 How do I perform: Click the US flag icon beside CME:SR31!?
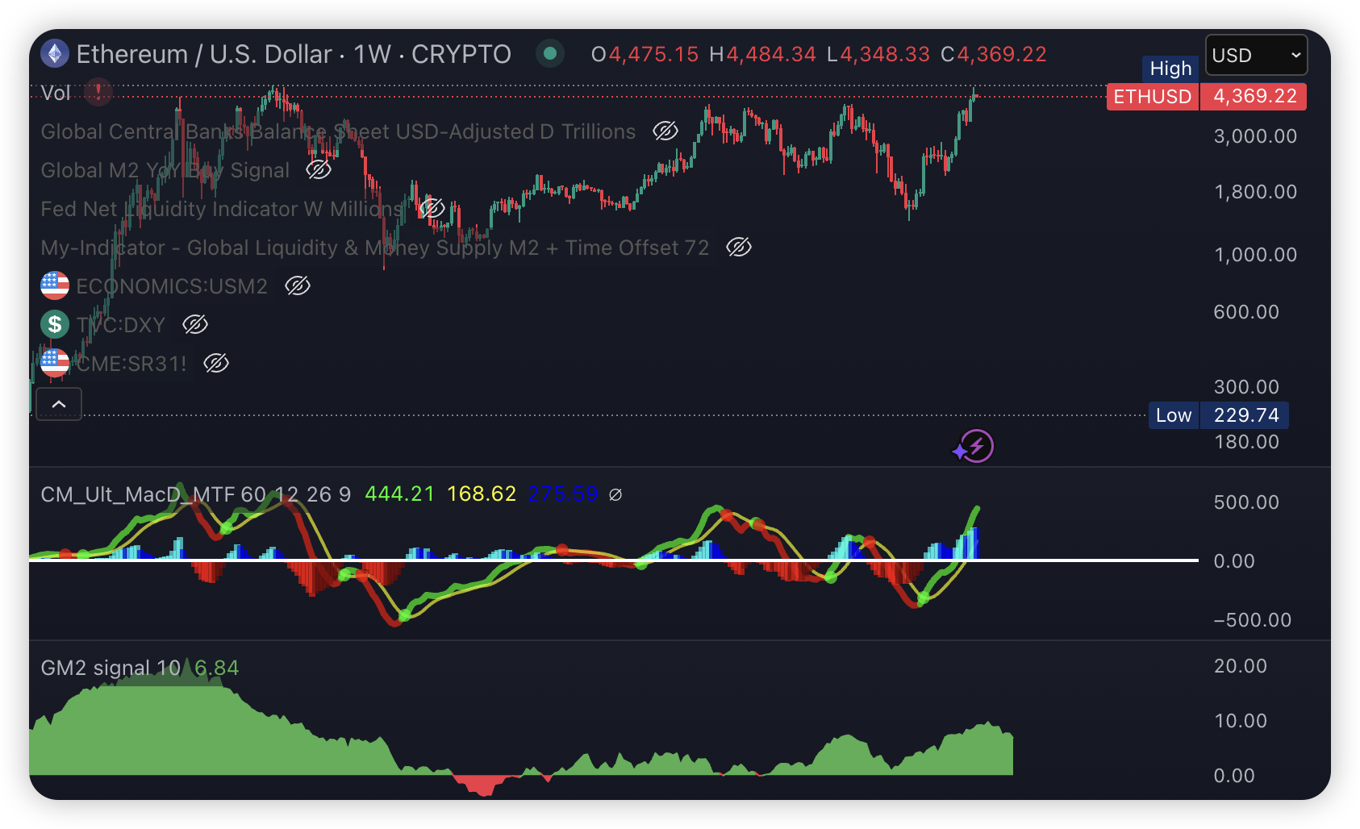point(55,364)
